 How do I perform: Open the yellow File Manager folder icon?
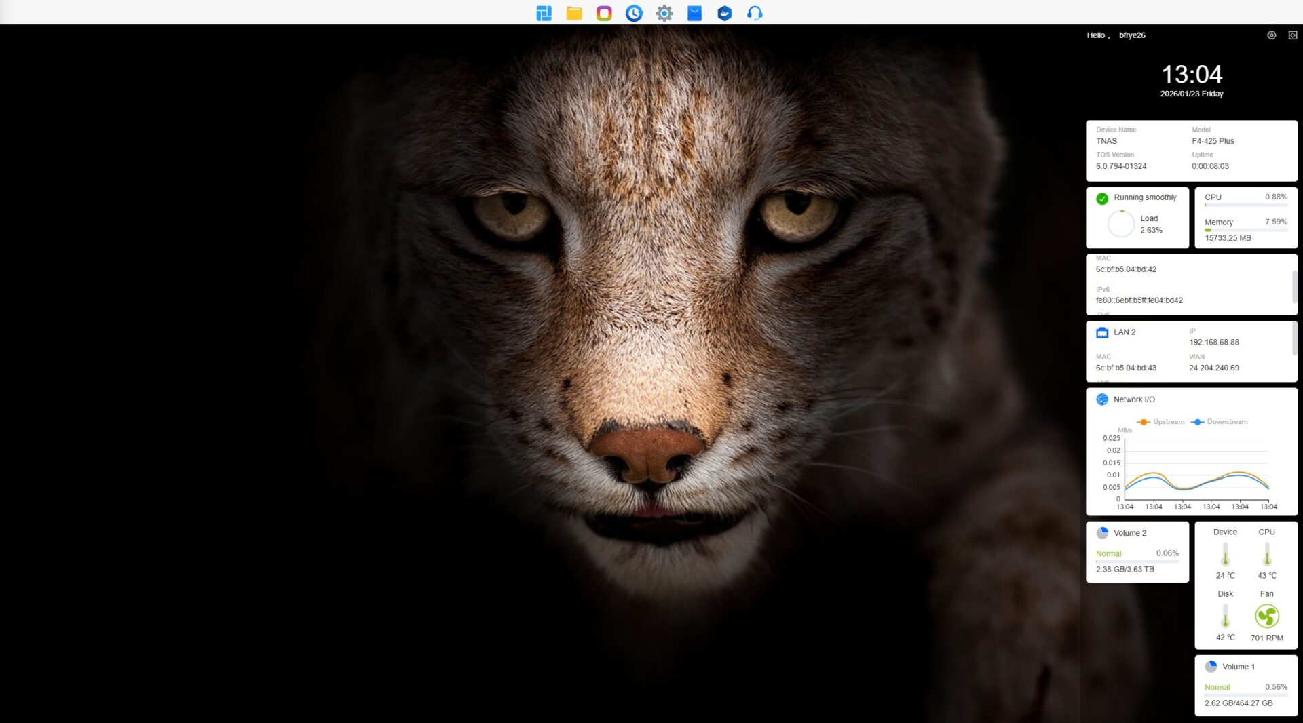pyautogui.click(x=574, y=13)
